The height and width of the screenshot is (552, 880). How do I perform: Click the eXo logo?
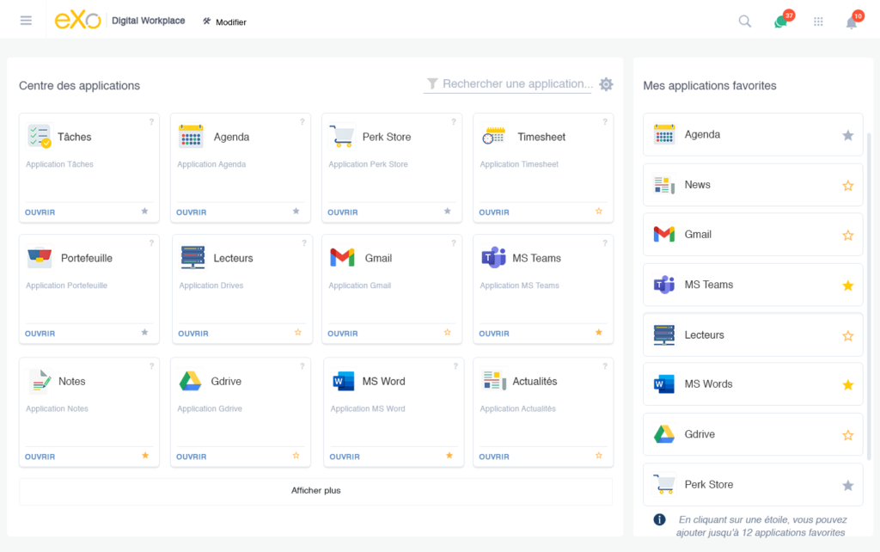77,21
